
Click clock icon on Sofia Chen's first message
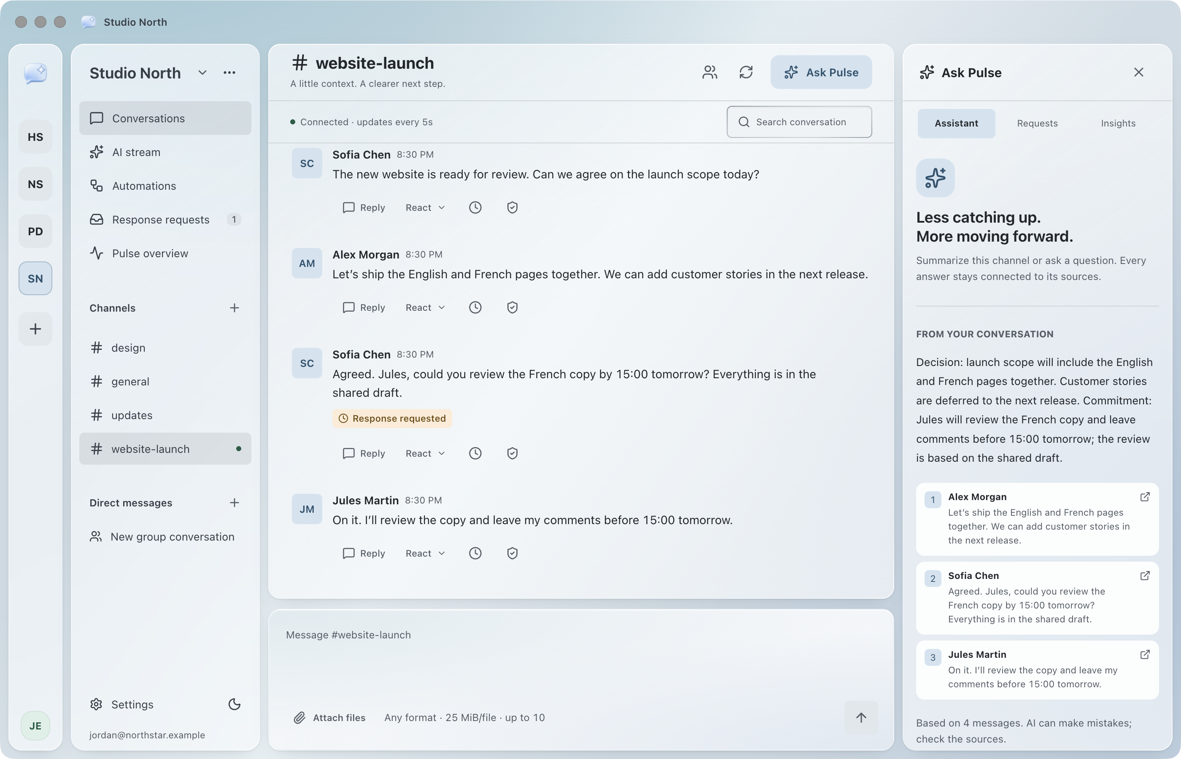(x=475, y=207)
